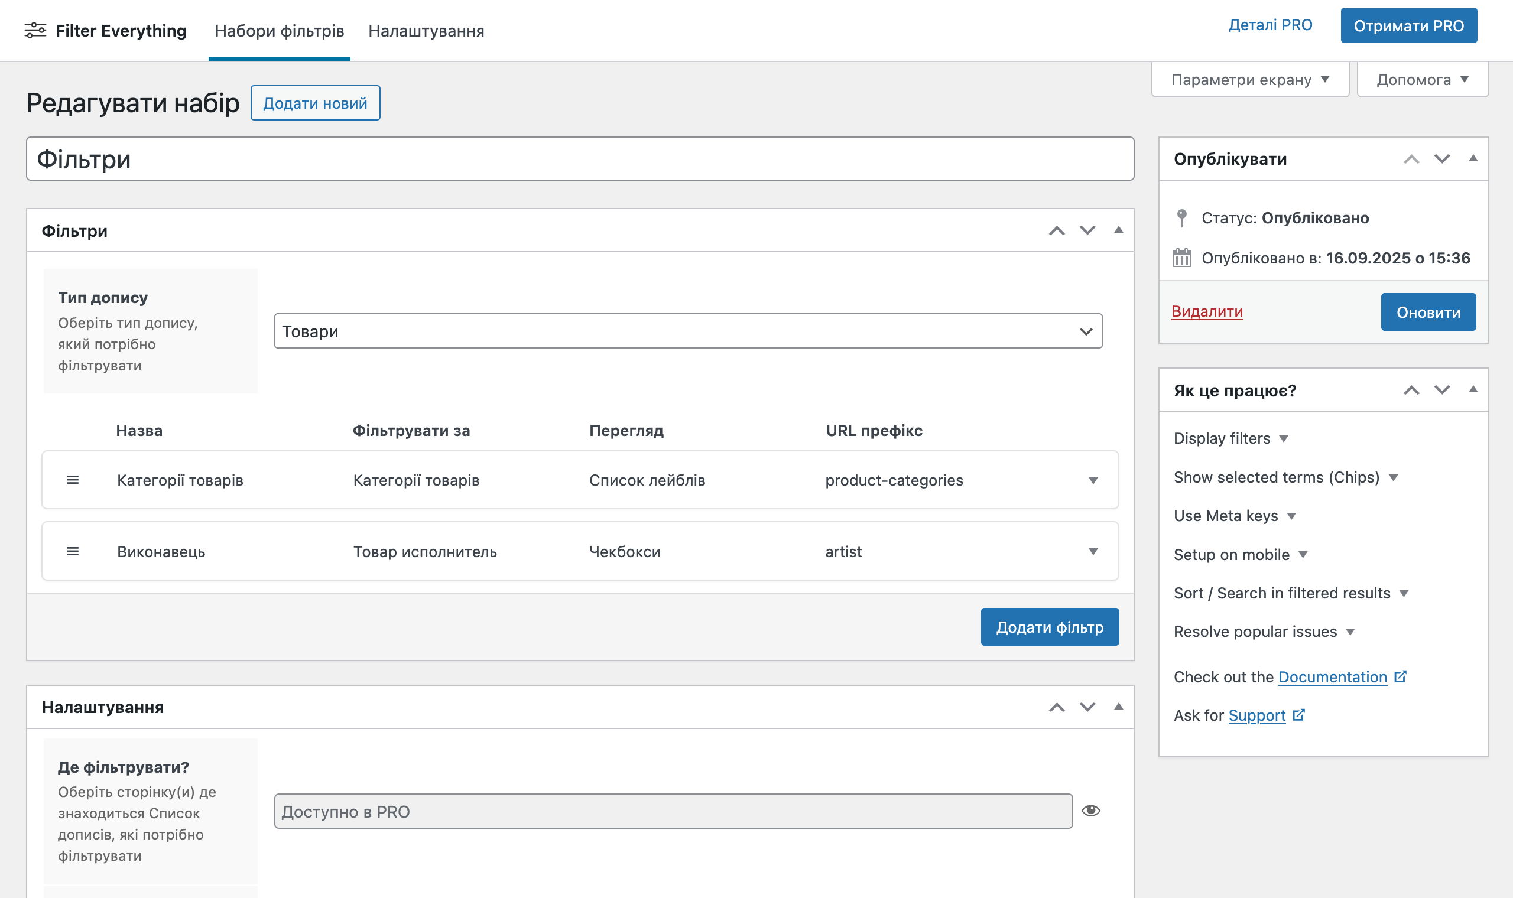Open the Деталі PRO link
Viewport: 1513px width, 898px height.
point(1270,25)
